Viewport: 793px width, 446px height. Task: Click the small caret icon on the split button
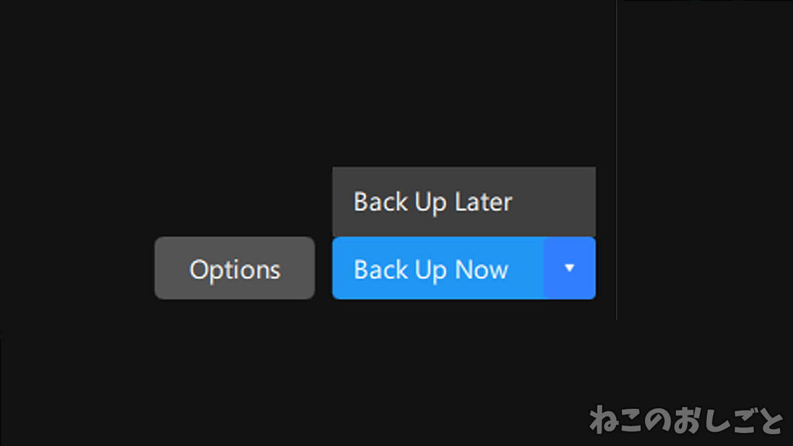click(x=569, y=268)
